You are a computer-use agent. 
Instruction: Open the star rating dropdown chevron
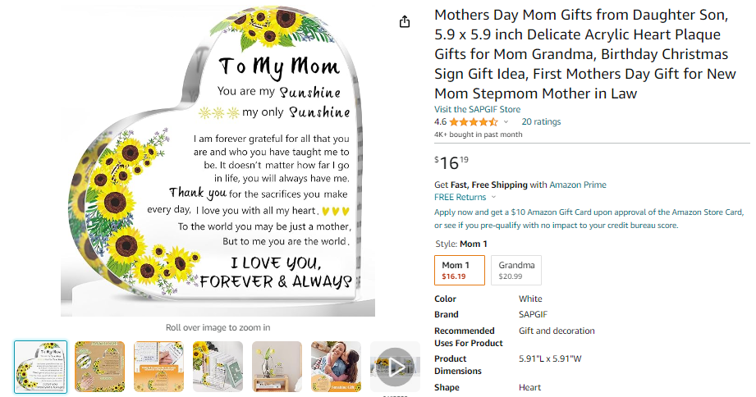coord(506,122)
